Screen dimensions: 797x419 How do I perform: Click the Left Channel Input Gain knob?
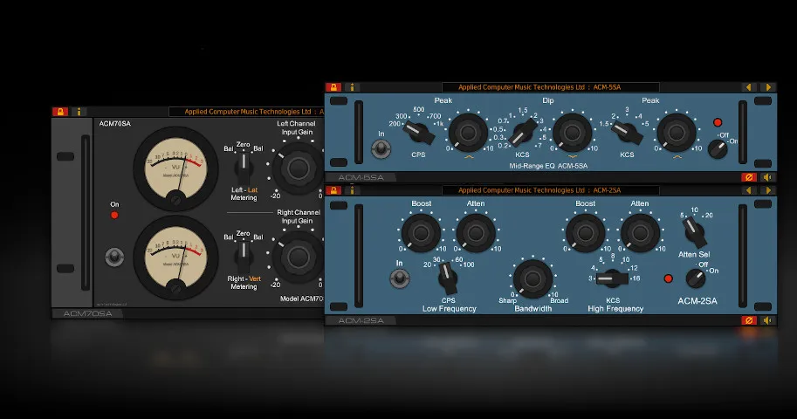coord(298,168)
